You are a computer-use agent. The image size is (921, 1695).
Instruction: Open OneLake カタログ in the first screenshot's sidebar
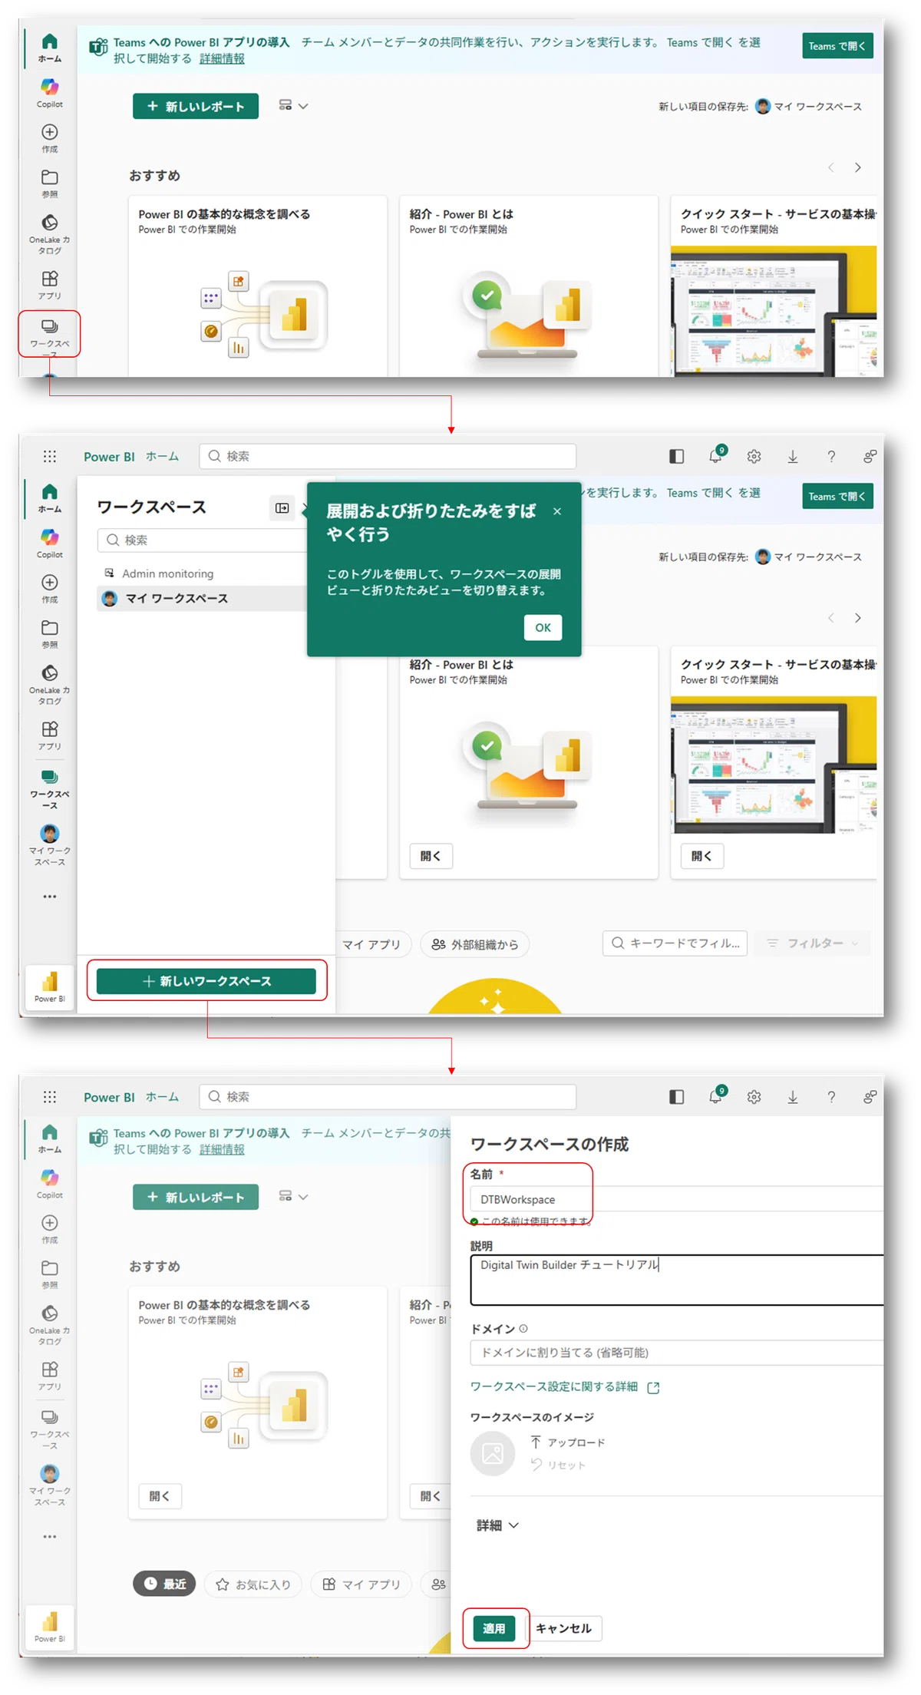click(x=49, y=233)
